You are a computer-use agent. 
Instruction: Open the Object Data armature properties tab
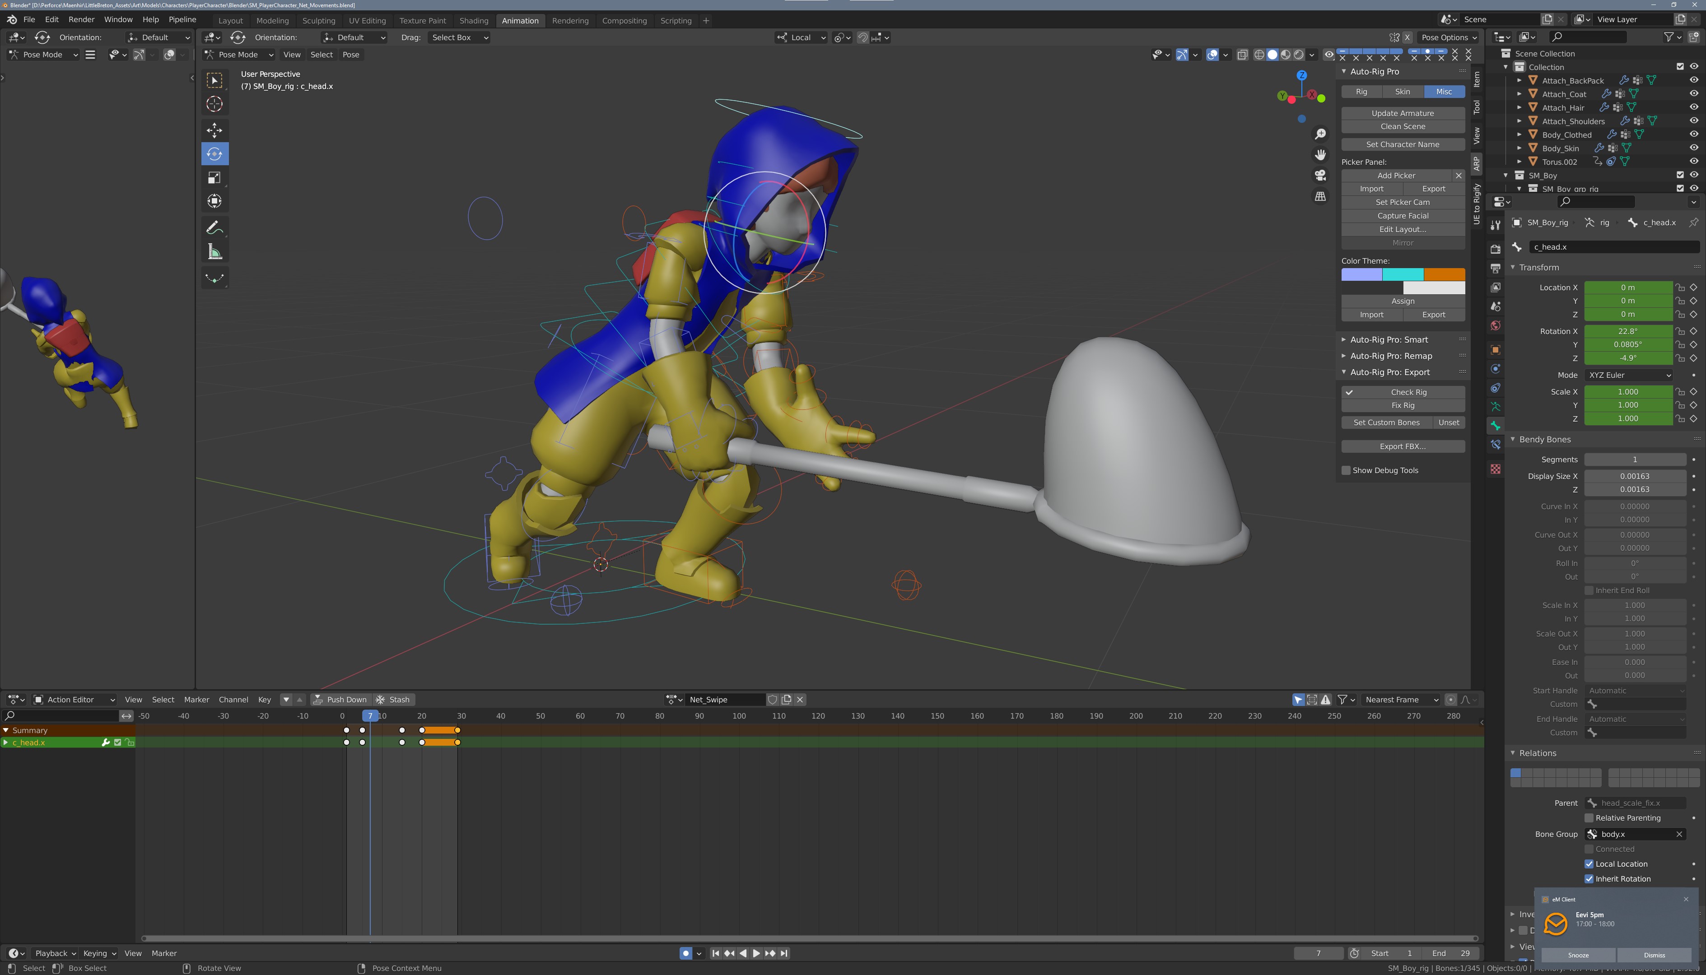1495,406
